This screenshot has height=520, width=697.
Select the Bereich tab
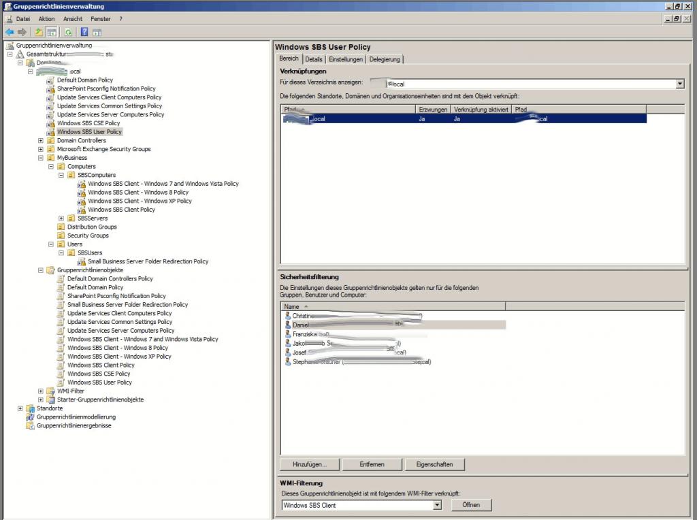tap(289, 59)
